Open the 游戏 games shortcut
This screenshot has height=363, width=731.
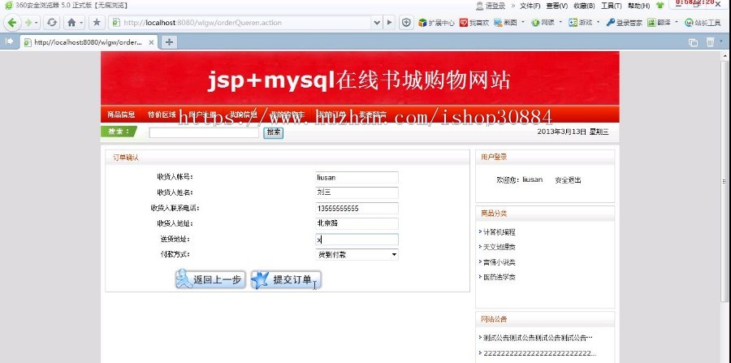pyautogui.click(x=581, y=23)
